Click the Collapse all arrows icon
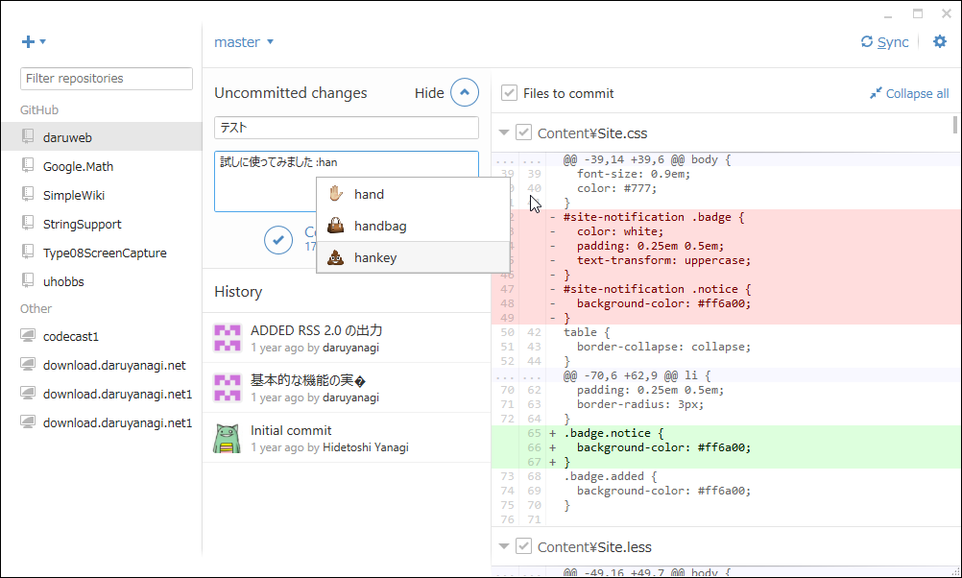This screenshot has height=578, width=962. coord(876,93)
